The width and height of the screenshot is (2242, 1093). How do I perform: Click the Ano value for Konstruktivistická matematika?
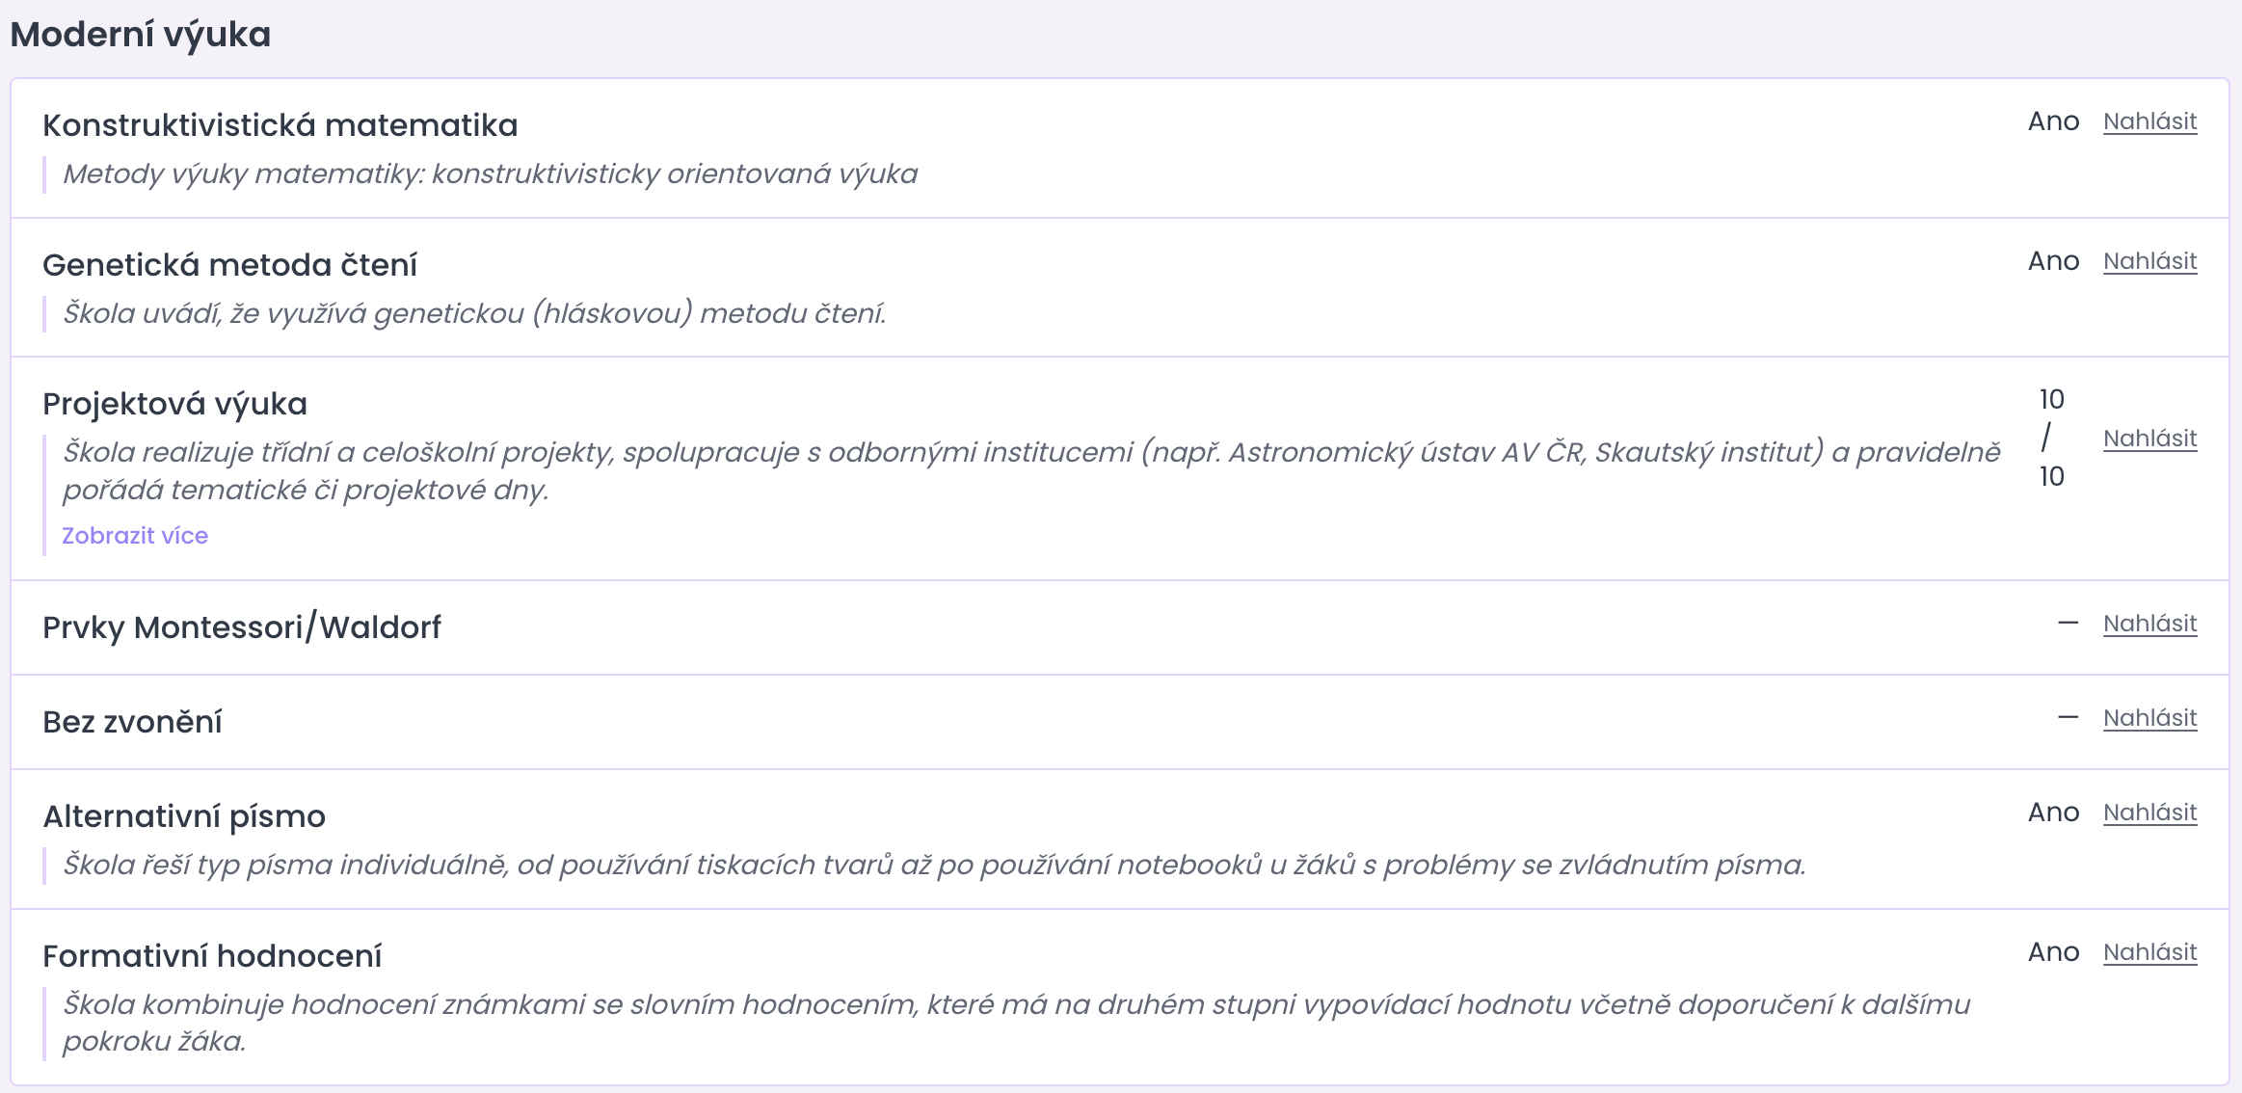2053,121
